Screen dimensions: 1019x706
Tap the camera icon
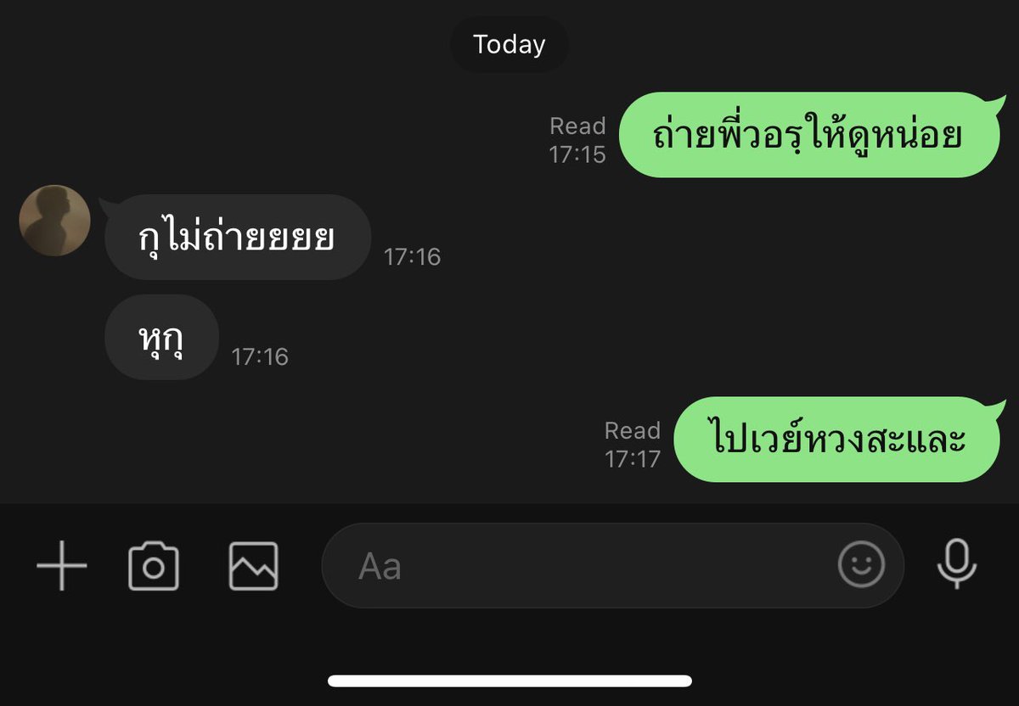coord(154,566)
